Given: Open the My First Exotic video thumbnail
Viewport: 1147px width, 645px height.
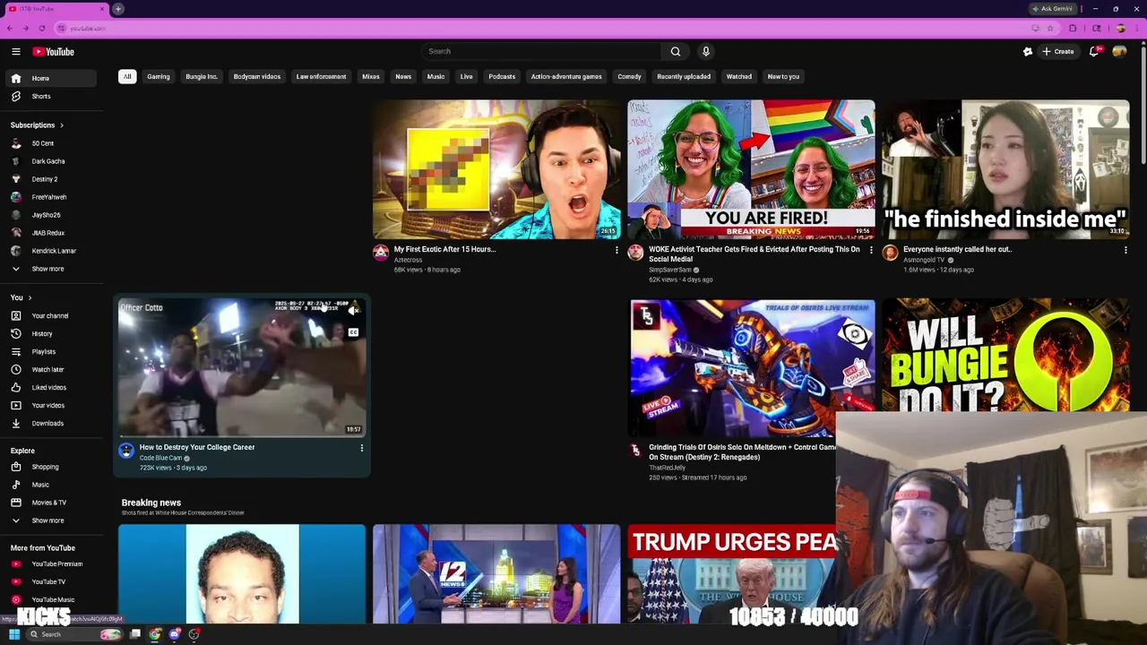Looking at the screenshot, I should pos(496,169).
